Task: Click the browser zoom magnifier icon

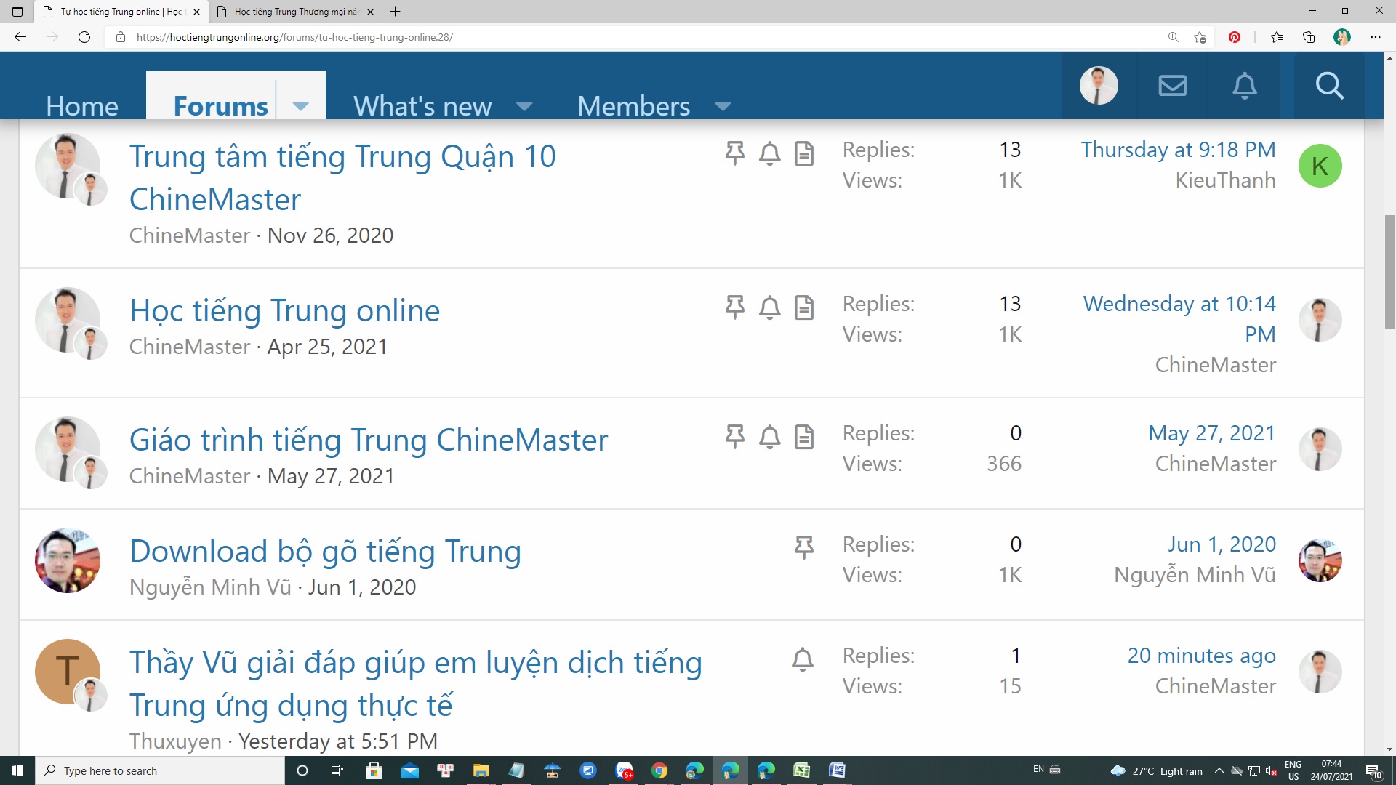Action: coord(1173,37)
